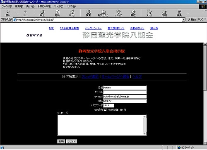Toggle the cookie checkbox
Image resolution: width=207 pixels, height=150 pixels.
[105, 110]
